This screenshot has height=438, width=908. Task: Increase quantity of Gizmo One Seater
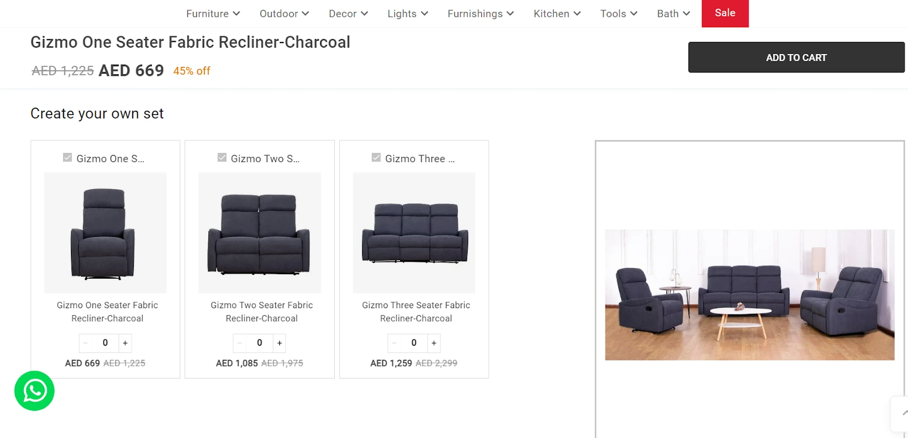click(125, 343)
